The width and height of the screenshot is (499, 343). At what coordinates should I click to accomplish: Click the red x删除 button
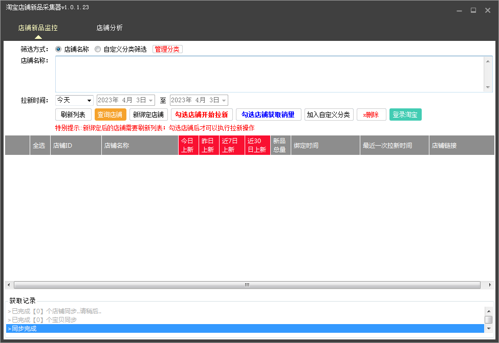[x=371, y=115]
